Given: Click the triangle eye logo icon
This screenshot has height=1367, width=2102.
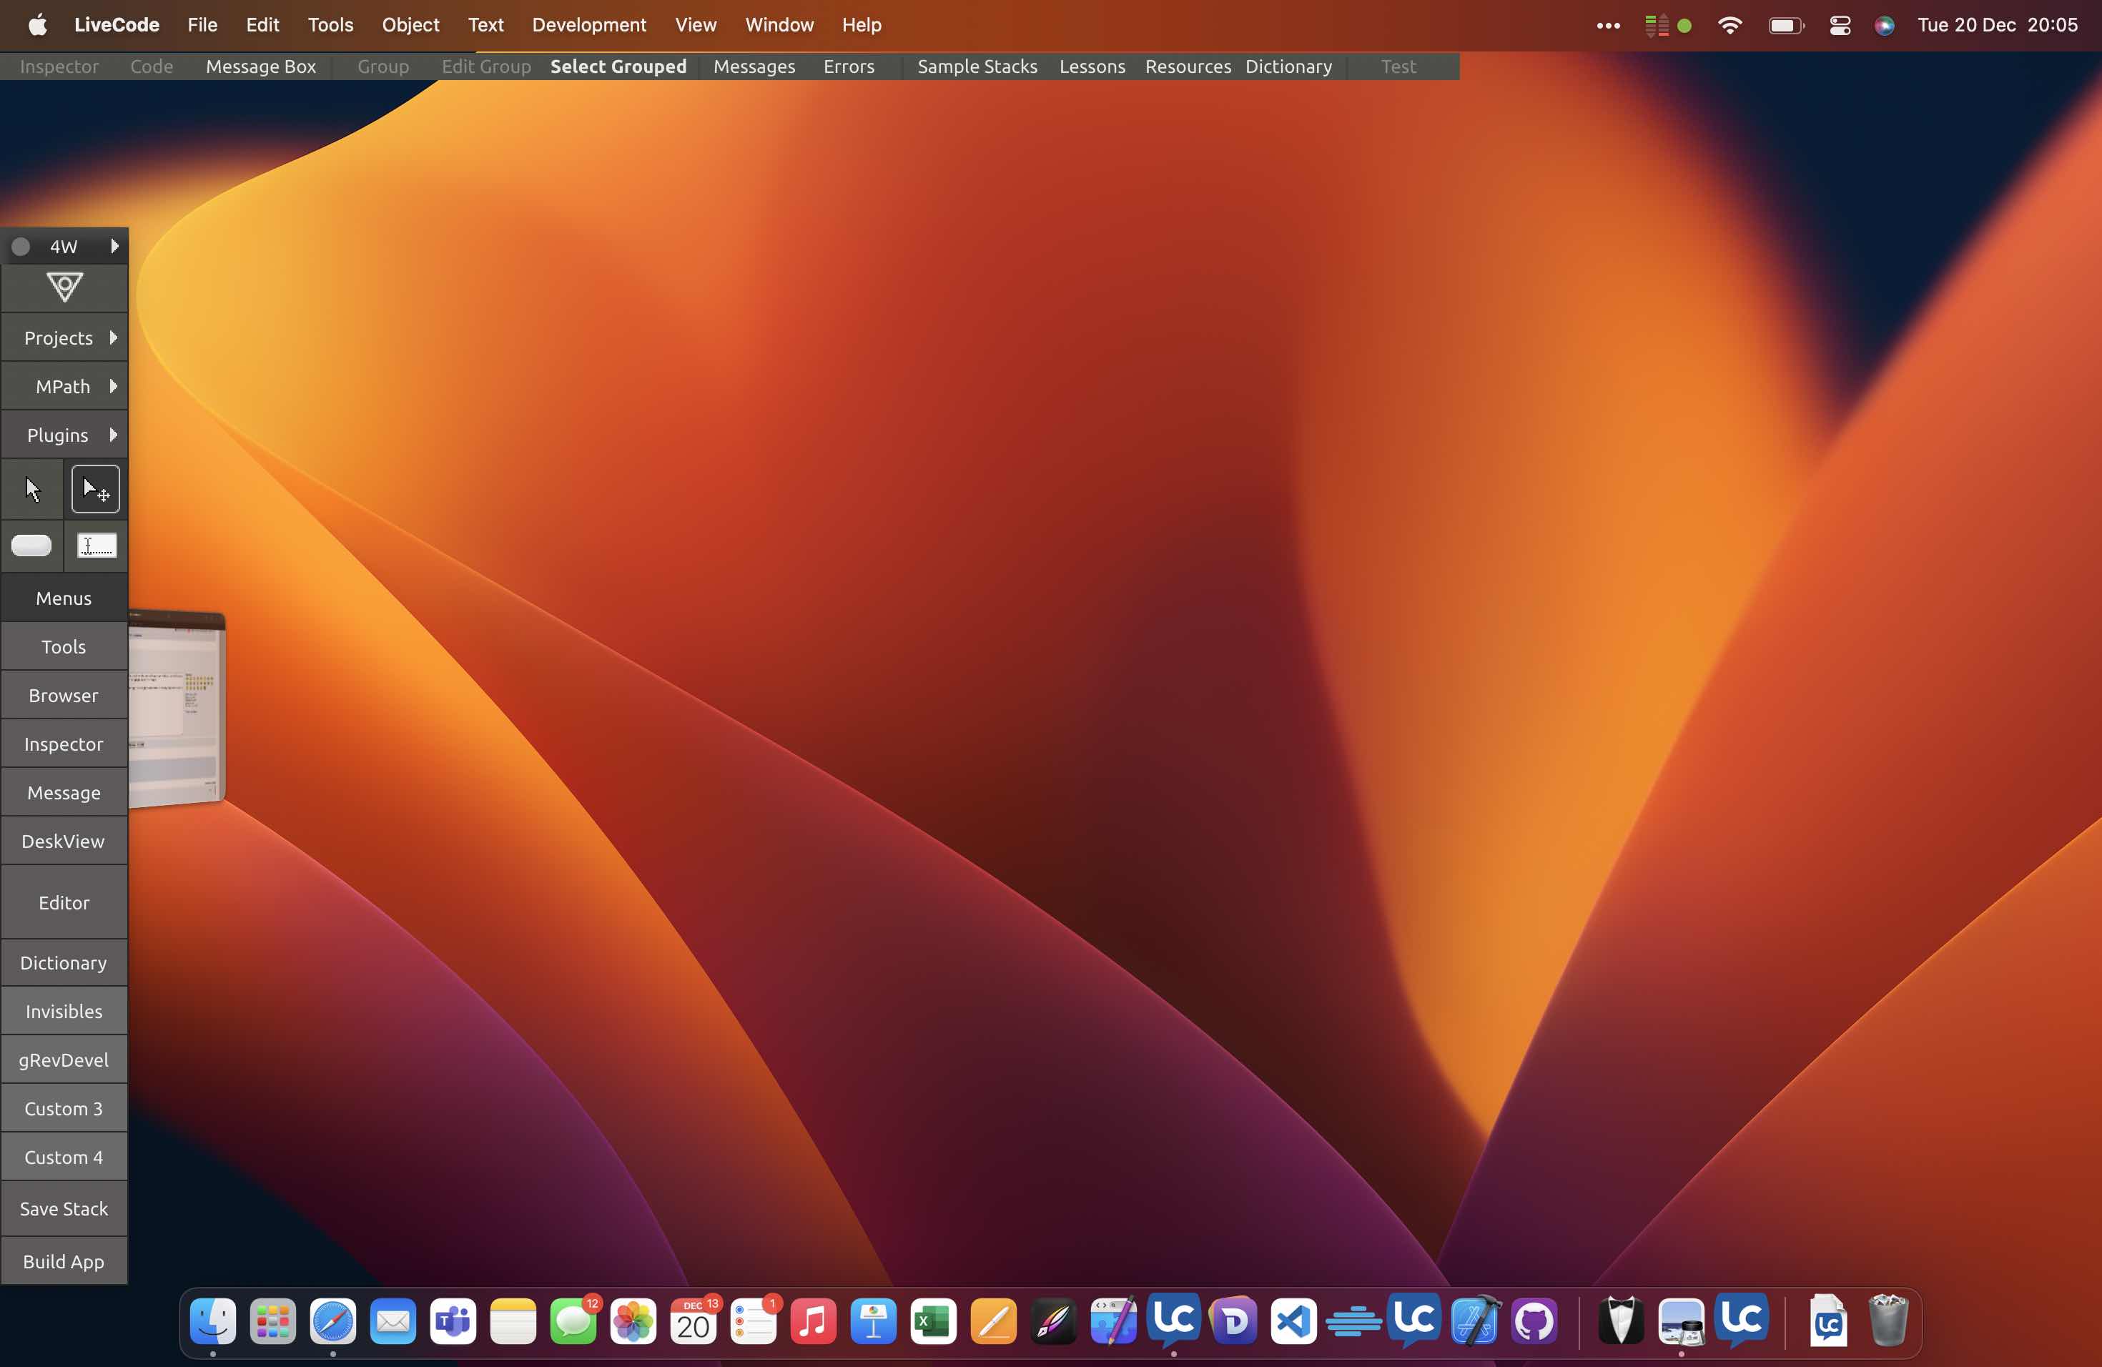Looking at the screenshot, I should point(64,287).
